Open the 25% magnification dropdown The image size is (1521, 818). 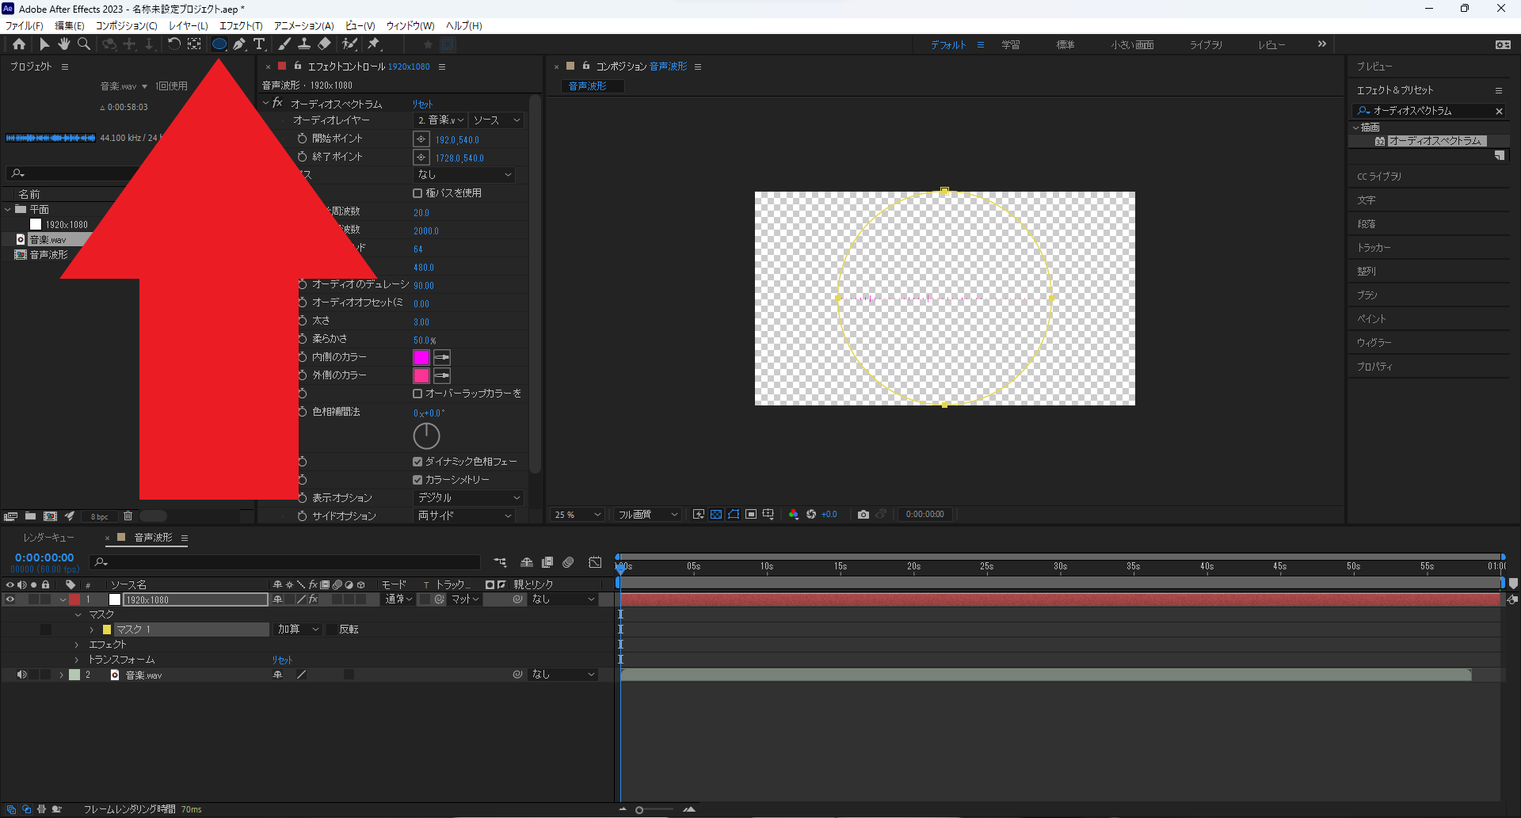tap(578, 515)
